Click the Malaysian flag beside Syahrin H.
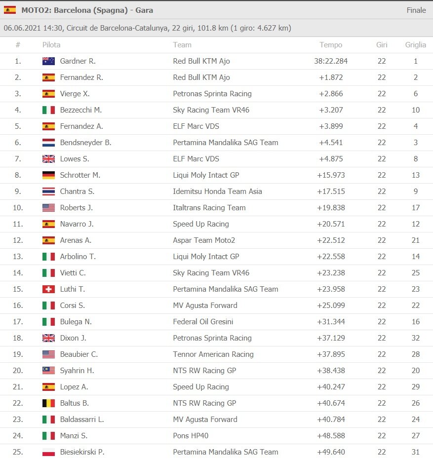433x459 pixels. (x=48, y=371)
